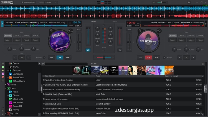
Task: Expand the Filters folder
Action: coord(8,92)
